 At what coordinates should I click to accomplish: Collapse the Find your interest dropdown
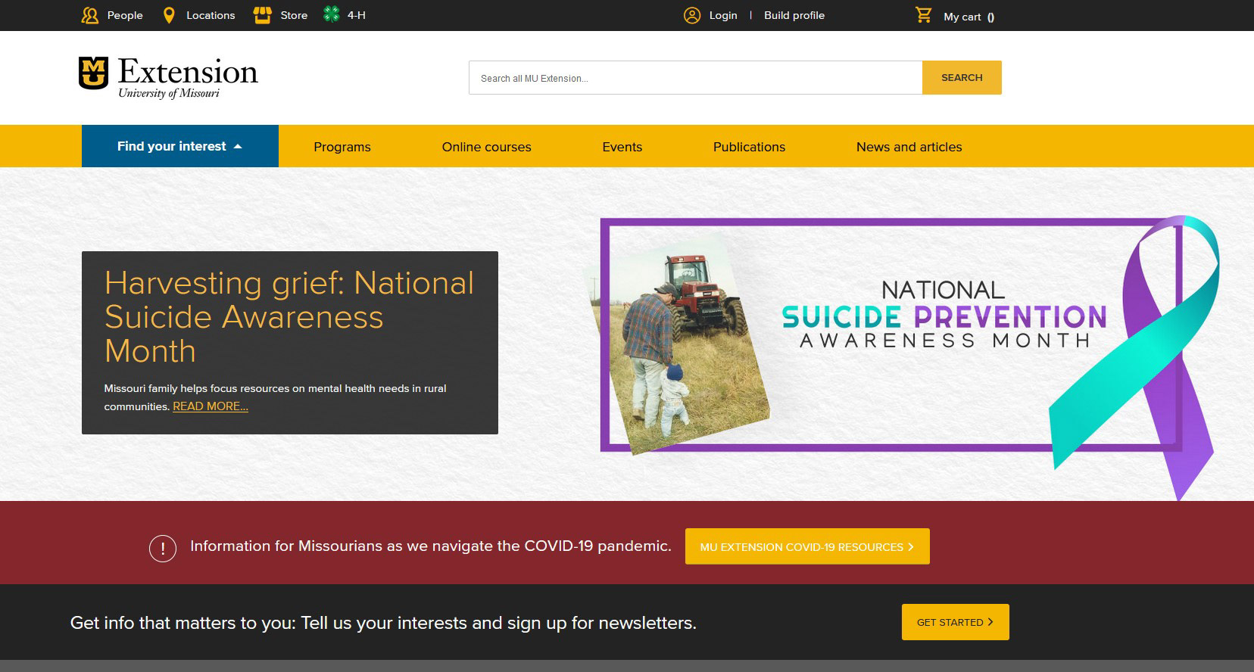pyautogui.click(x=180, y=146)
